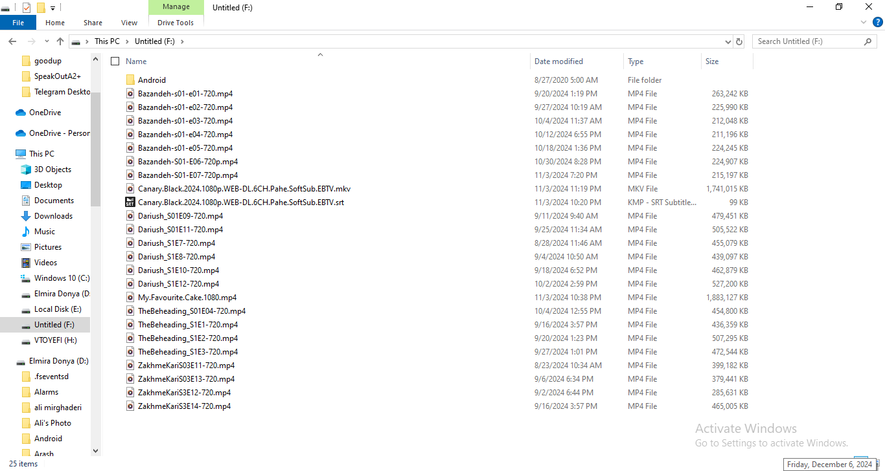Viewport: 885px width, 471px height.
Task: Toggle the select all items checkbox
Action: coord(115,61)
